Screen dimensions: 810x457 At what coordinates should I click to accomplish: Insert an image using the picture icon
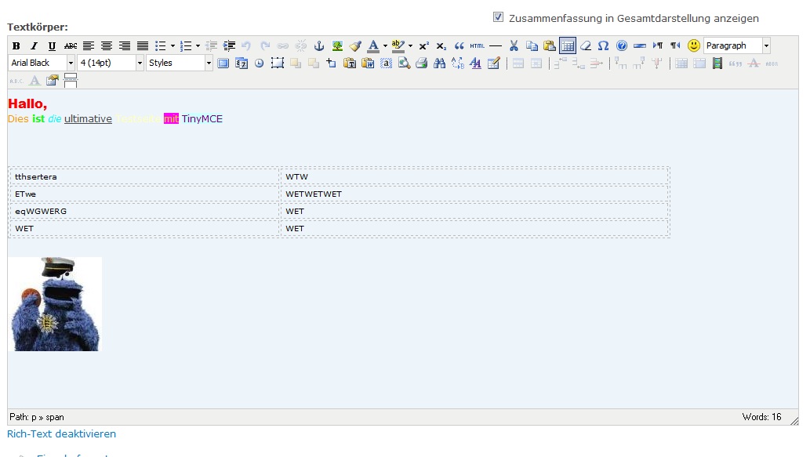point(337,46)
